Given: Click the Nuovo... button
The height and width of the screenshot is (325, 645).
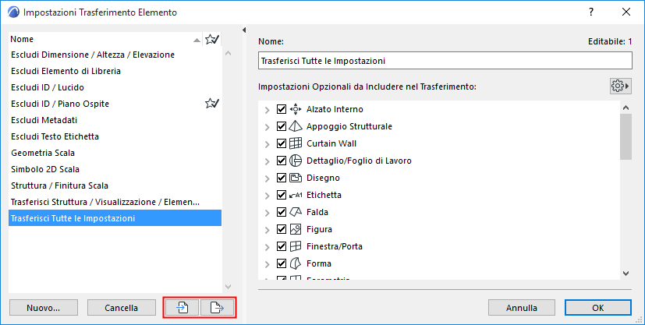Looking at the screenshot, I should click(43, 308).
